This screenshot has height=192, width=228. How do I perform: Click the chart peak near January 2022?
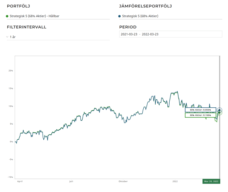[177, 92]
